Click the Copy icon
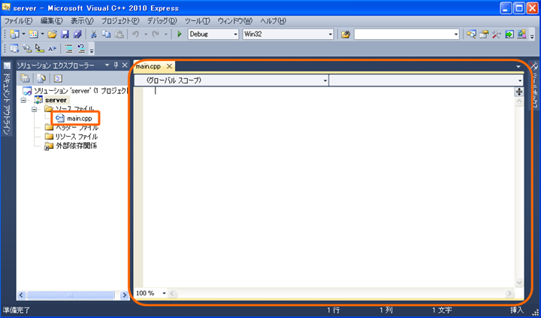The height and width of the screenshot is (318, 541). 106,34
